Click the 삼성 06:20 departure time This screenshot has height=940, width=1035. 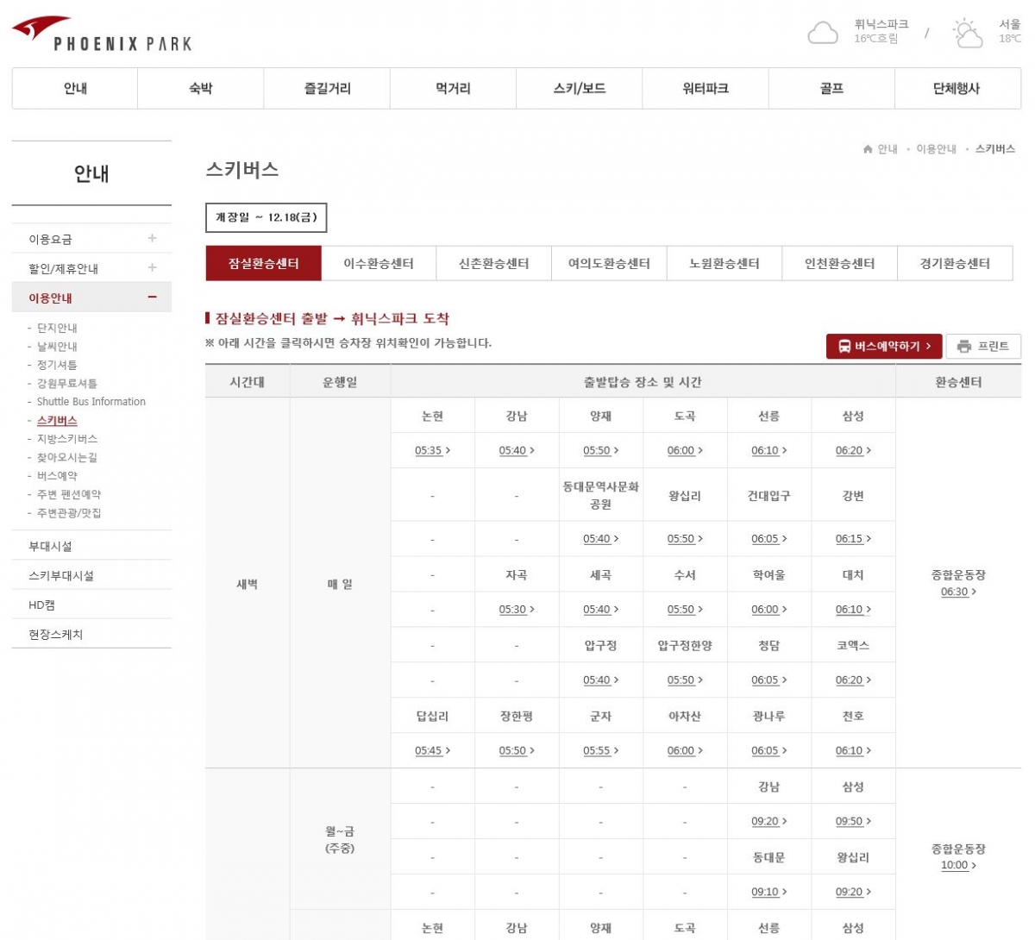click(x=853, y=451)
